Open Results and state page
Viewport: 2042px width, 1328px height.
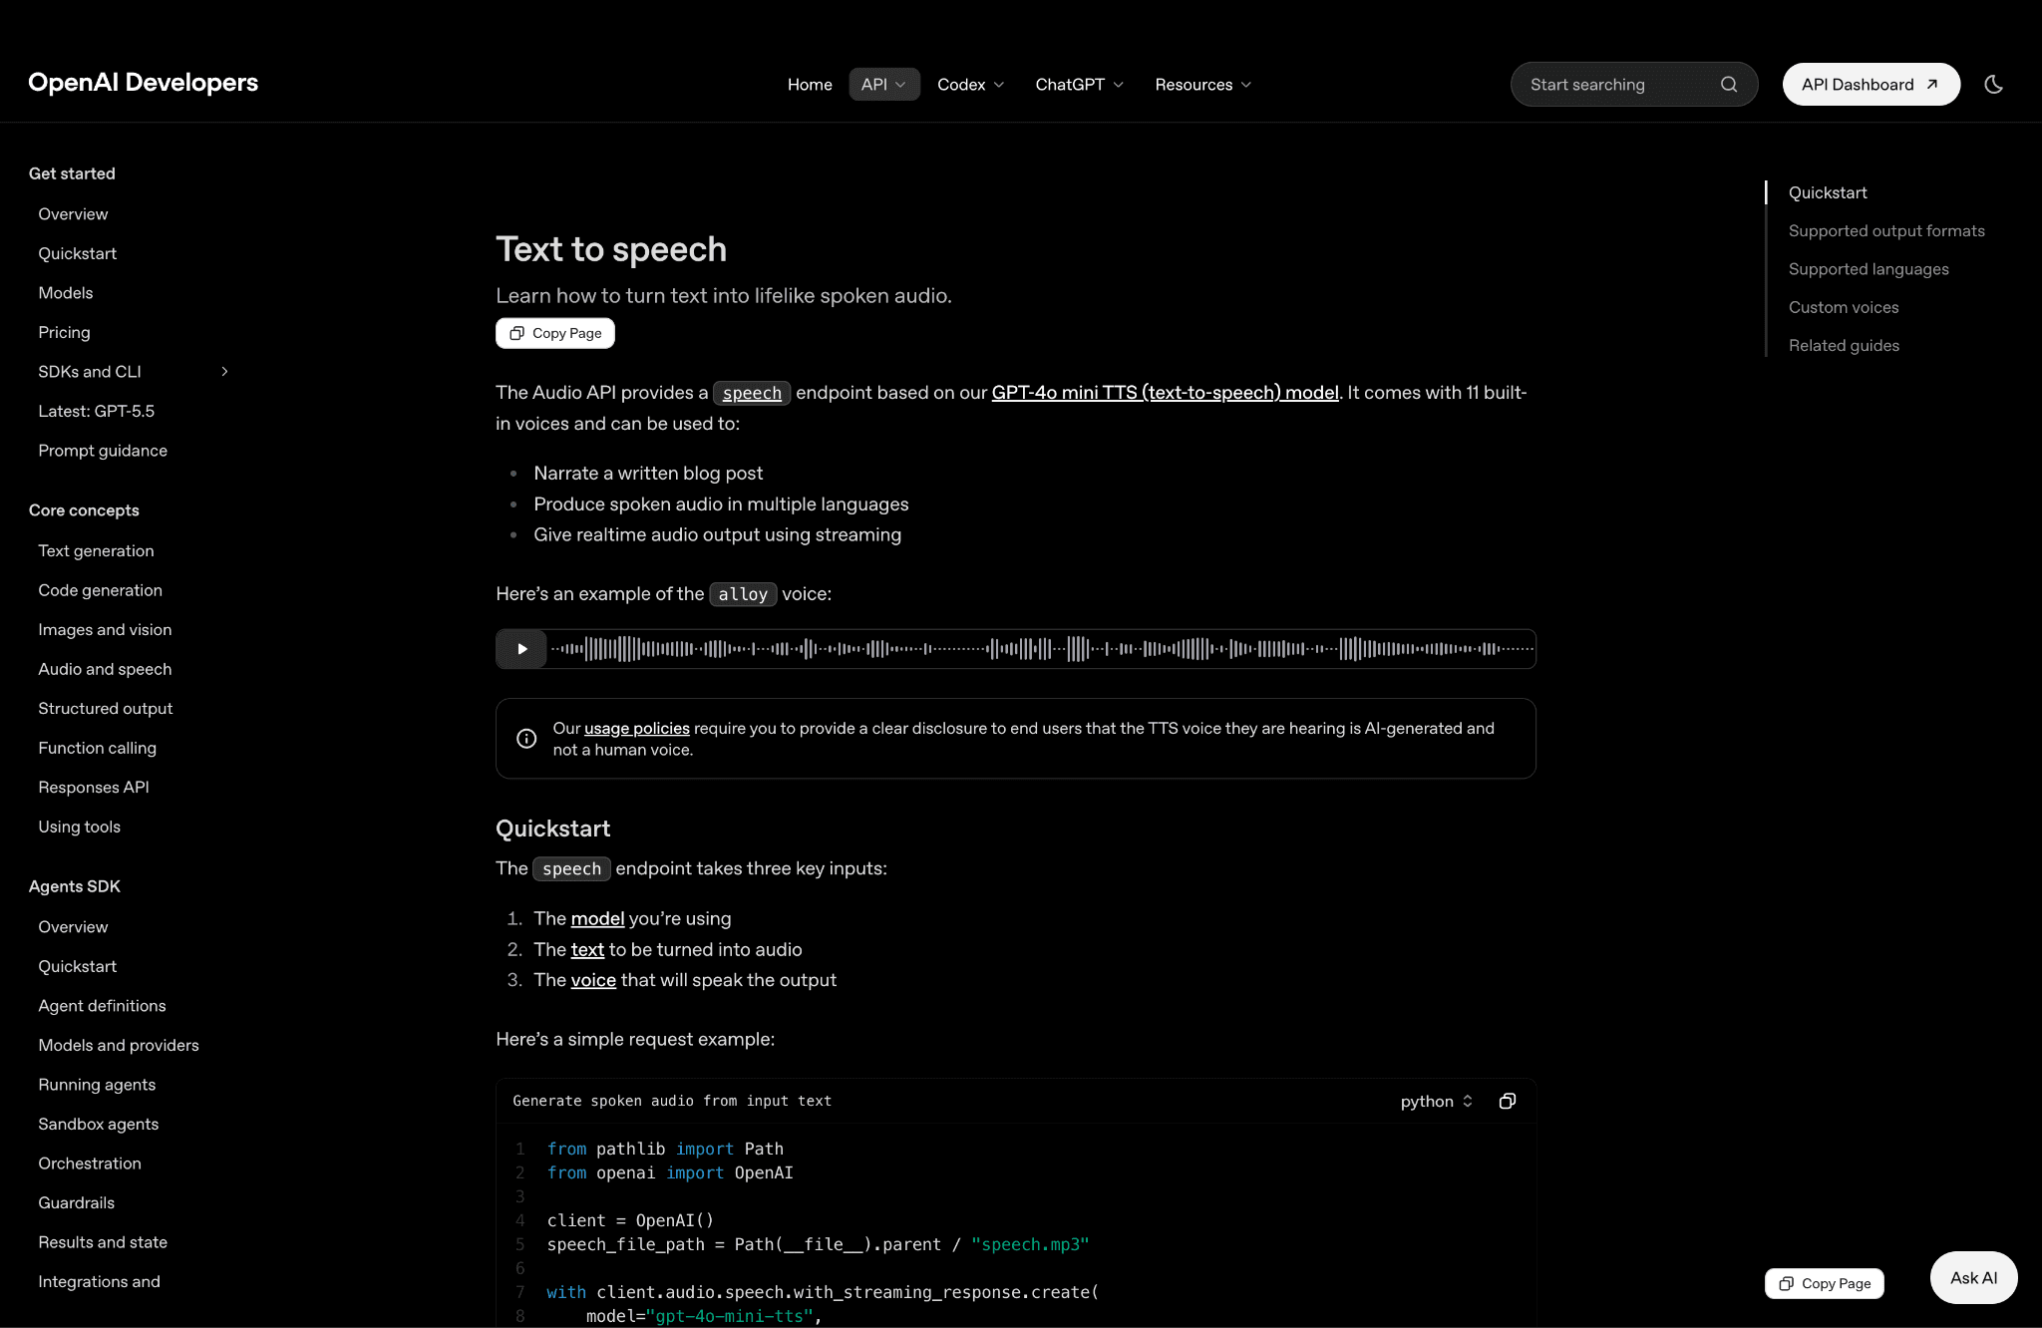[x=103, y=1242]
